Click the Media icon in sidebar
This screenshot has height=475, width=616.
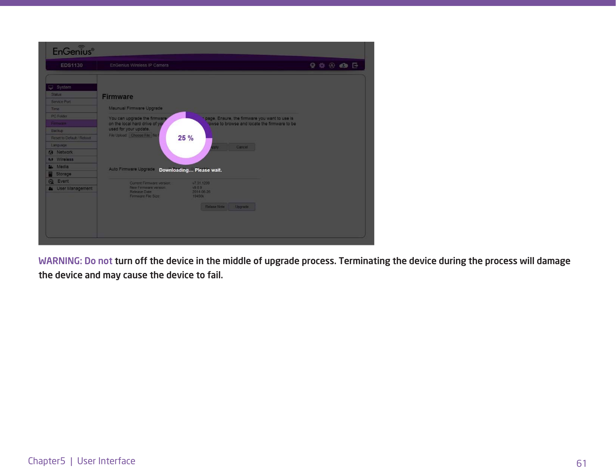tap(51, 167)
